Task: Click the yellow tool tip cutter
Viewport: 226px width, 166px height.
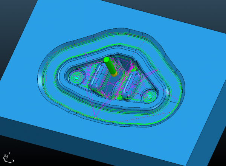Action: pos(114,74)
